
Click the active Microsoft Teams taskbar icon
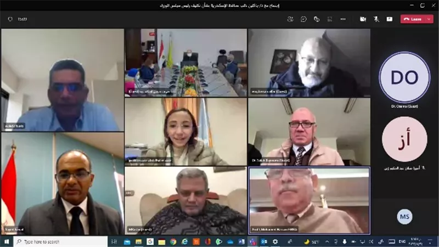252,242
